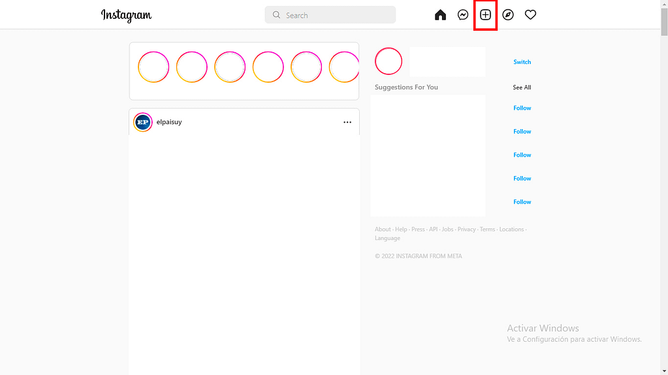The width and height of the screenshot is (668, 375).
Task: Open the API footer link
Action: 434,229
